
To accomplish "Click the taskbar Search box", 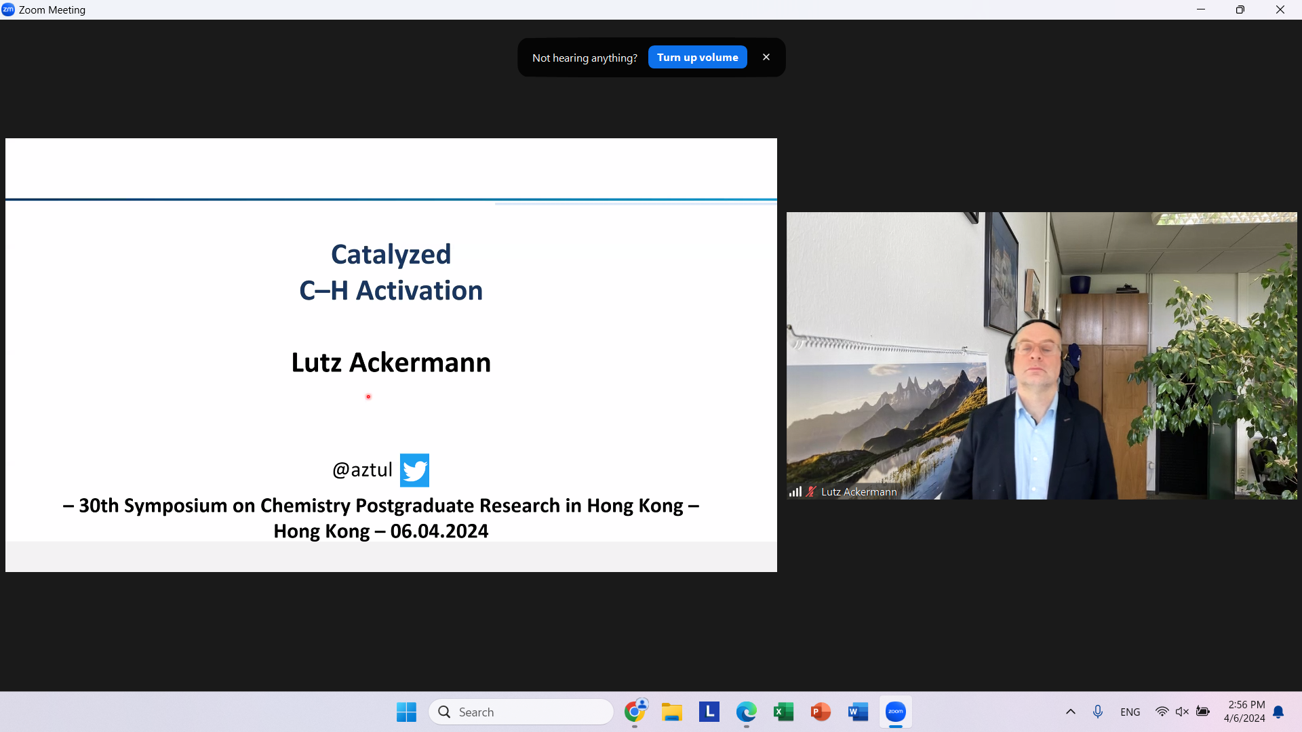I will [x=521, y=712].
